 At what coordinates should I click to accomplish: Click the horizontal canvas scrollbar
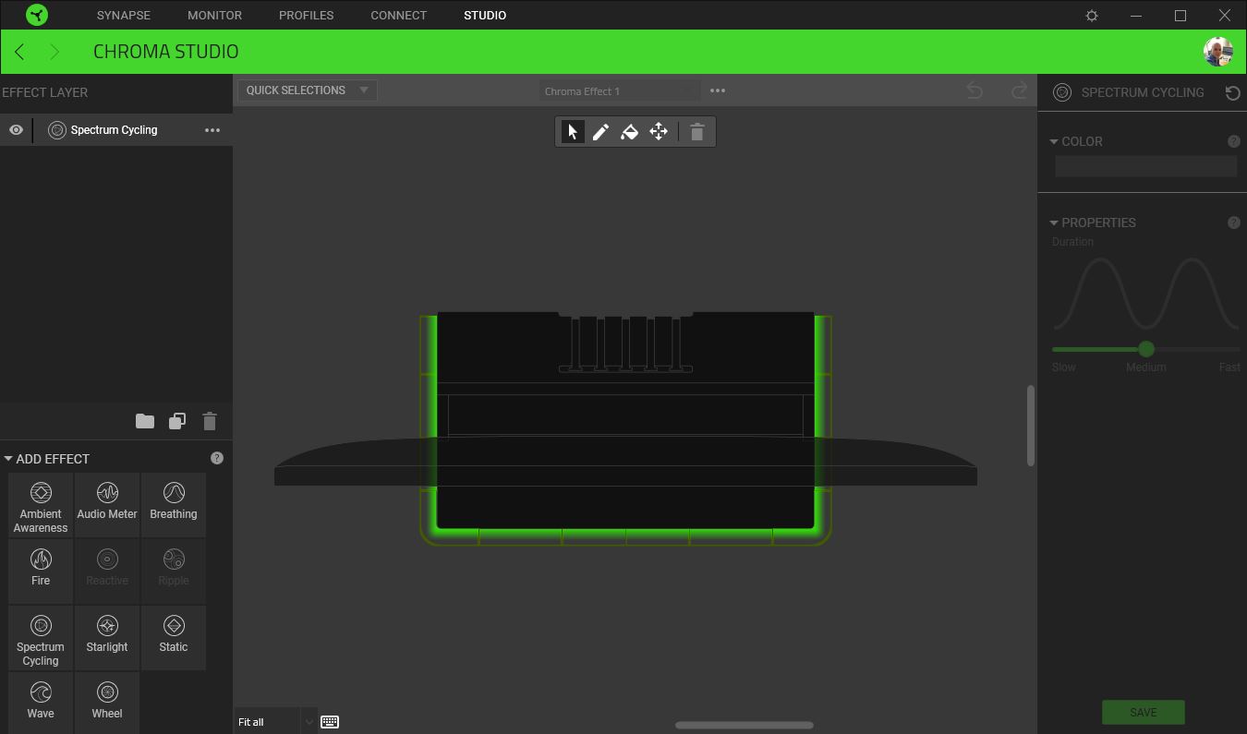tap(745, 726)
